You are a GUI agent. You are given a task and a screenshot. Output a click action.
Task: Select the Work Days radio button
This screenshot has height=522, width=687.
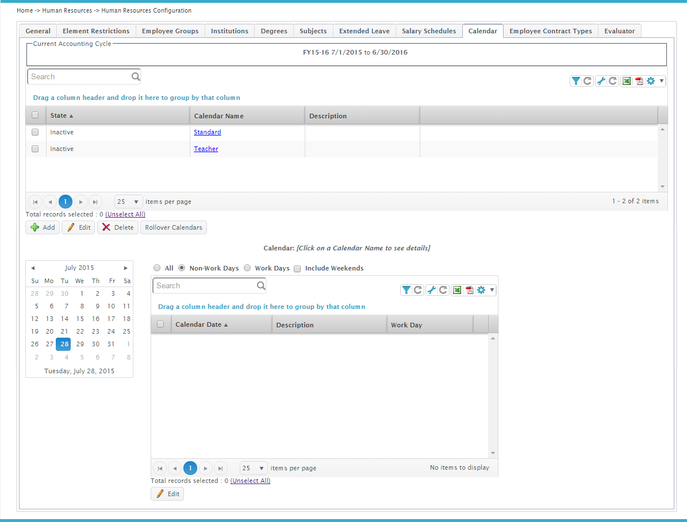(x=247, y=268)
